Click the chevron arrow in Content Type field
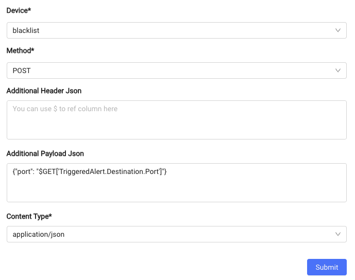 [338, 234]
